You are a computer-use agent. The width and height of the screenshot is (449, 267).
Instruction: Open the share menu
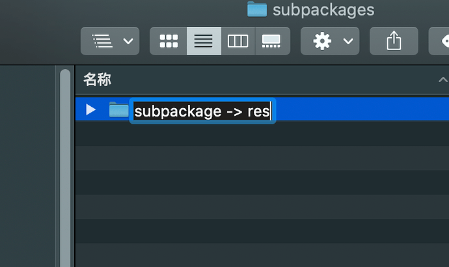pos(394,41)
